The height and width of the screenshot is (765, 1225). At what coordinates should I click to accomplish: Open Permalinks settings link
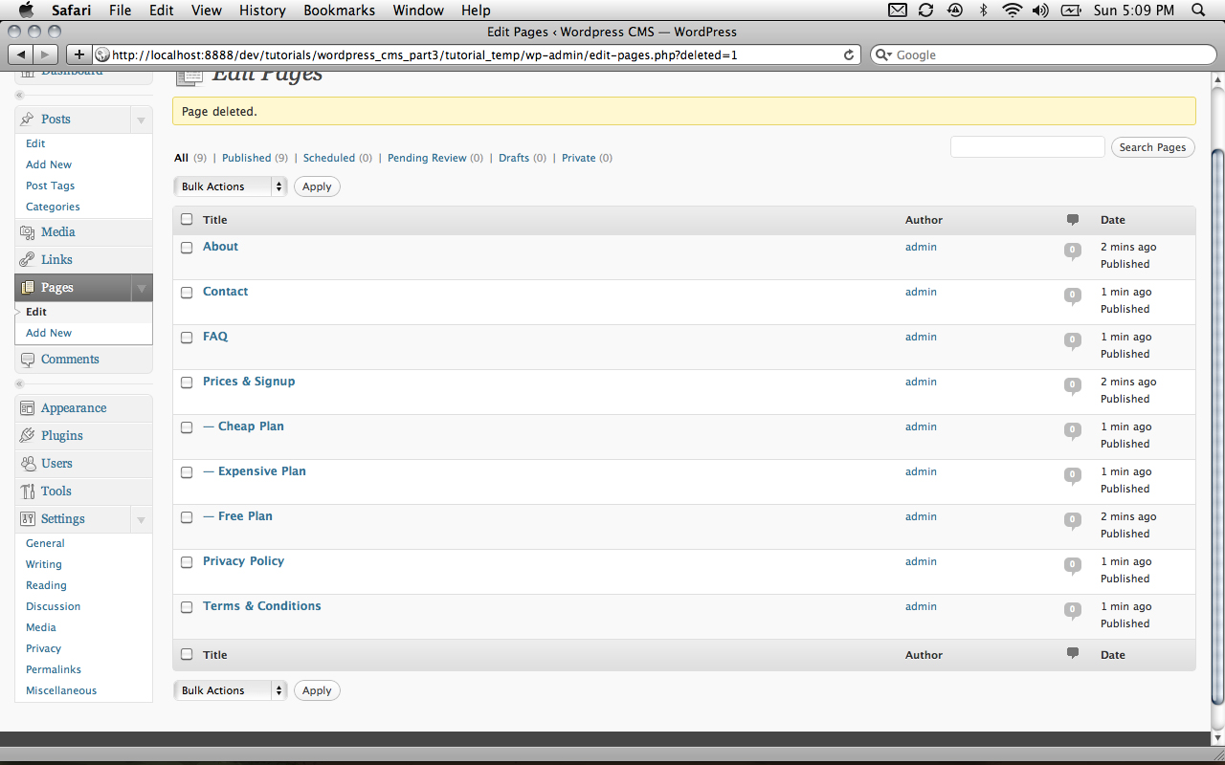[x=54, y=669]
